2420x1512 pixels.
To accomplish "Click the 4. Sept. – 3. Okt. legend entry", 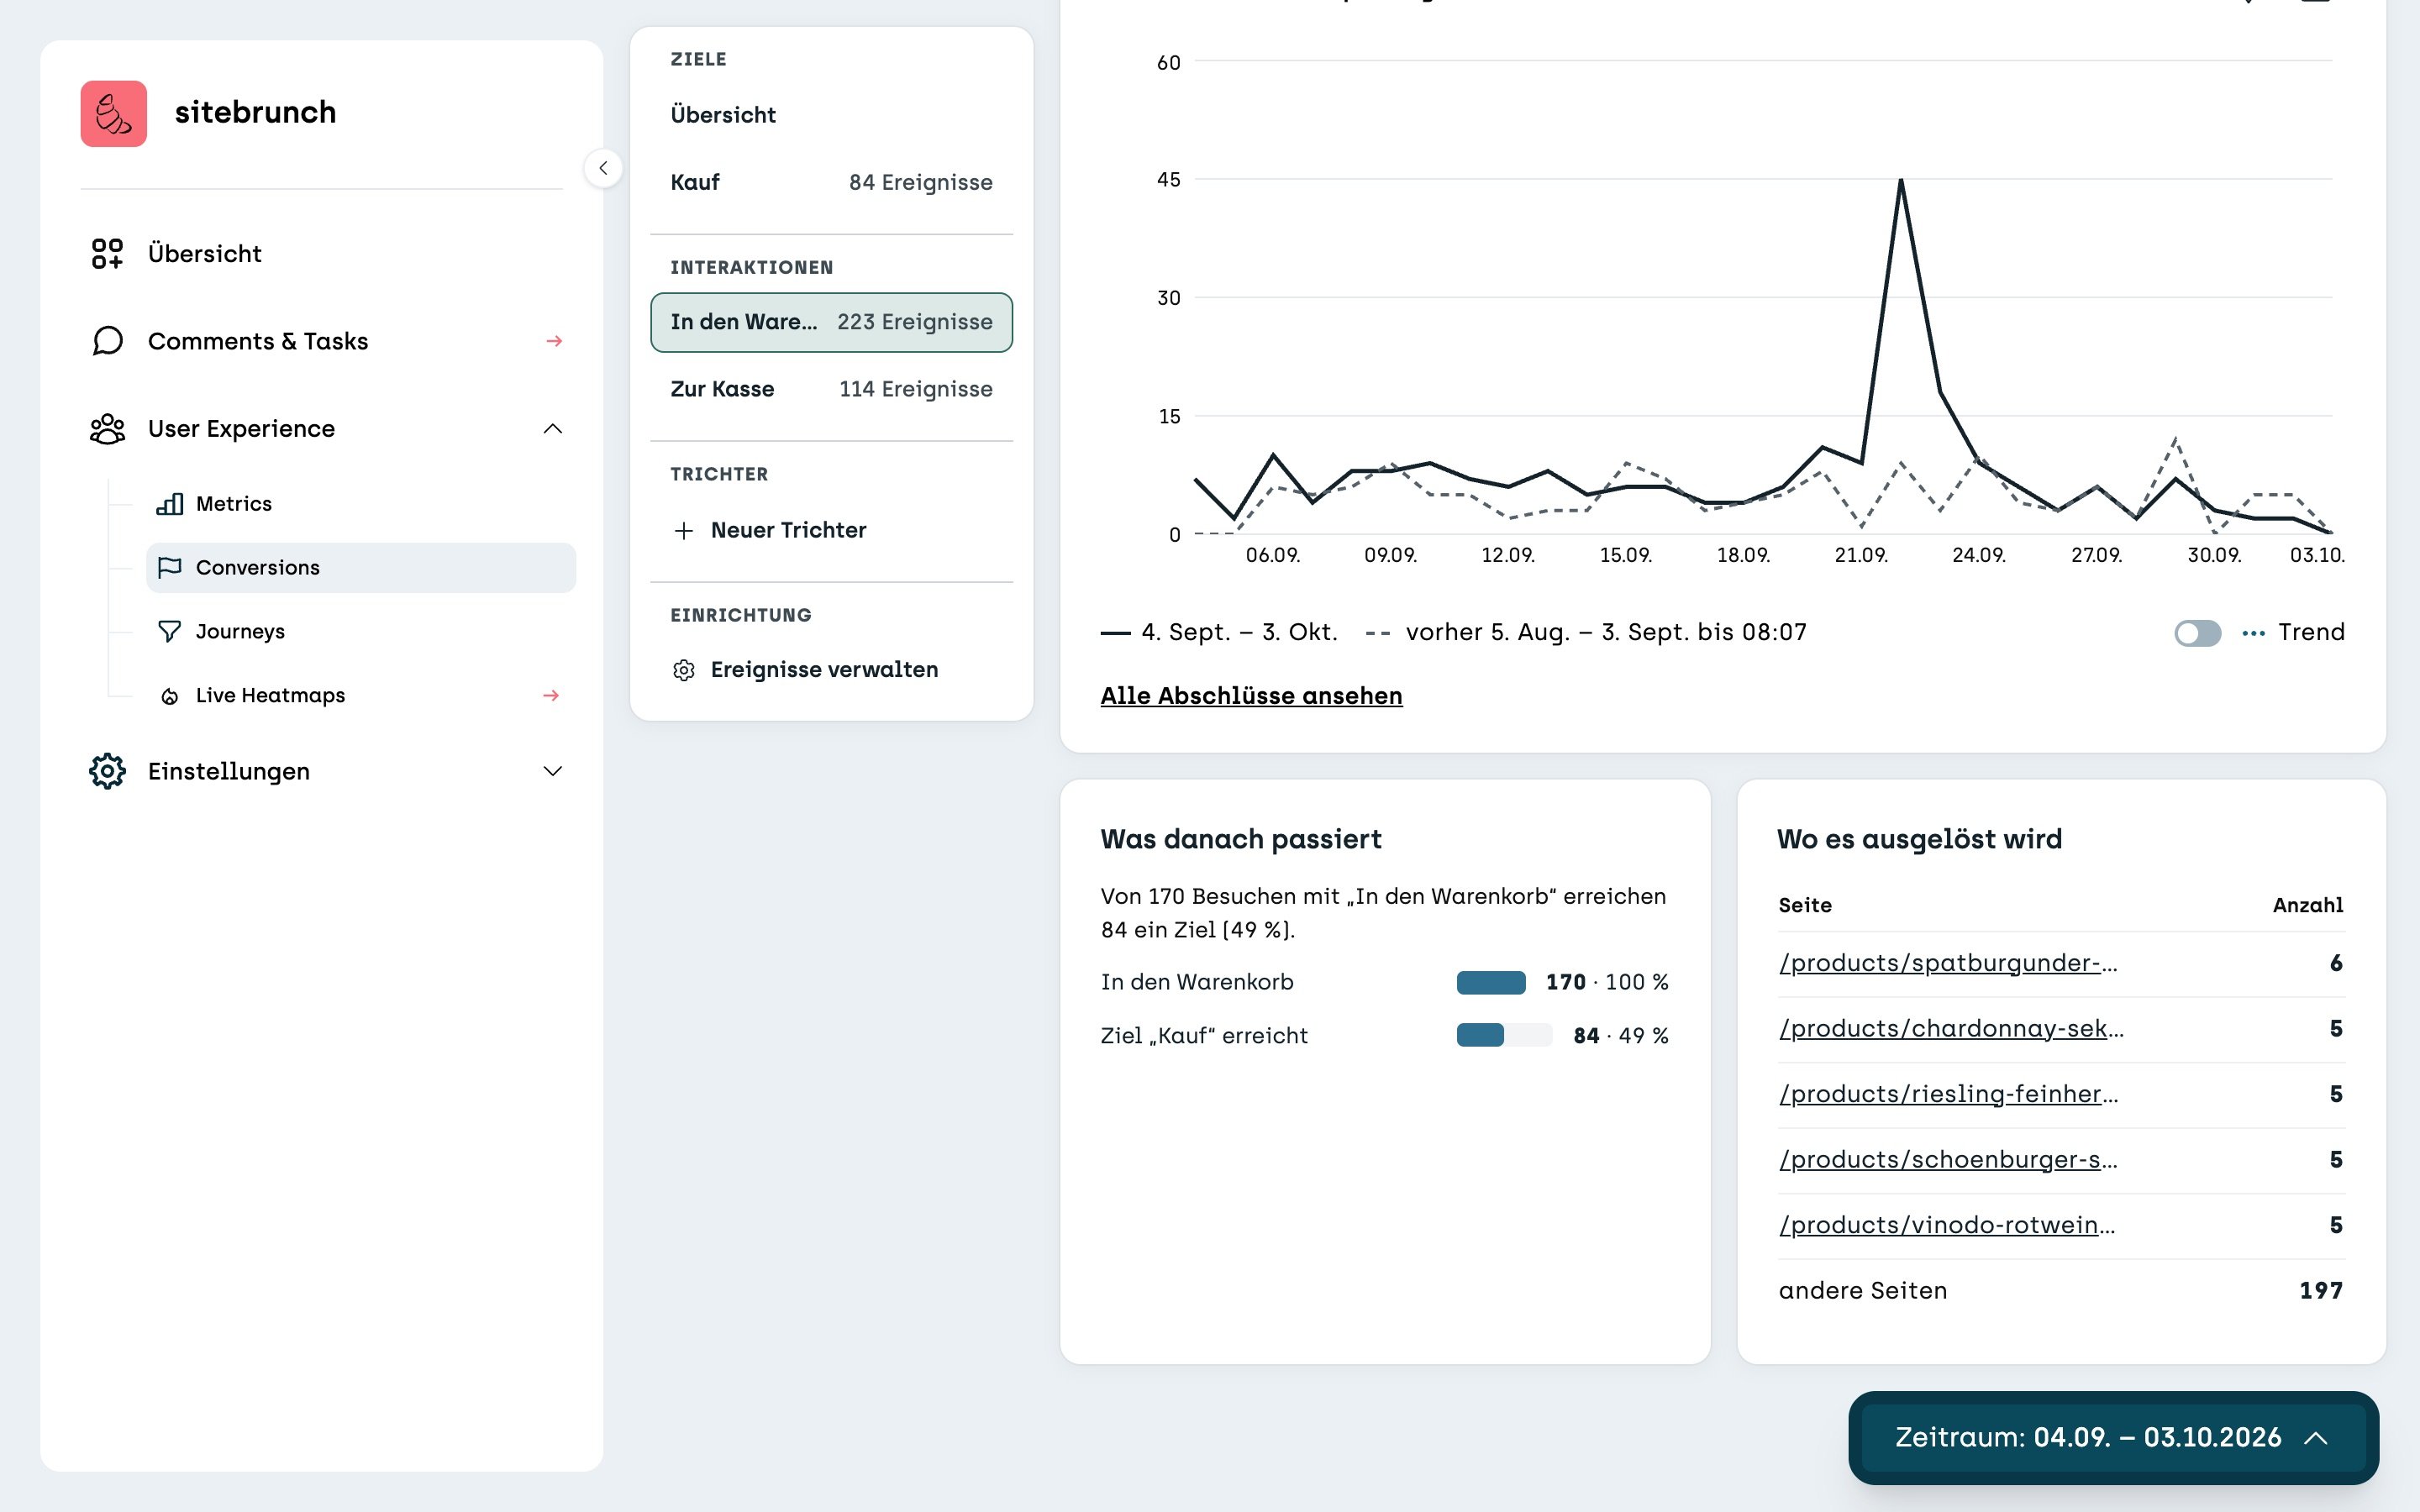I will click(1219, 633).
